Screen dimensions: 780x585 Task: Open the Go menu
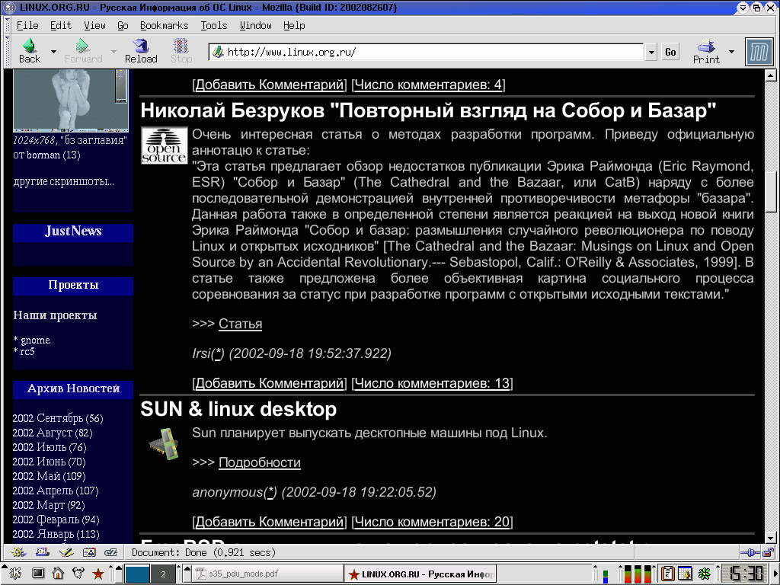(x=123, y=25)
